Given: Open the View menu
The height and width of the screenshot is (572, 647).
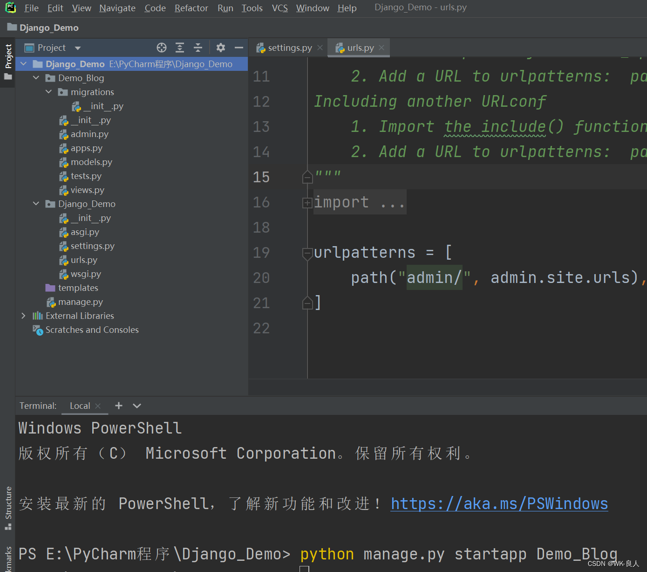Looking at the screenshot, I should pyautogui.click(x=82, y=8).
